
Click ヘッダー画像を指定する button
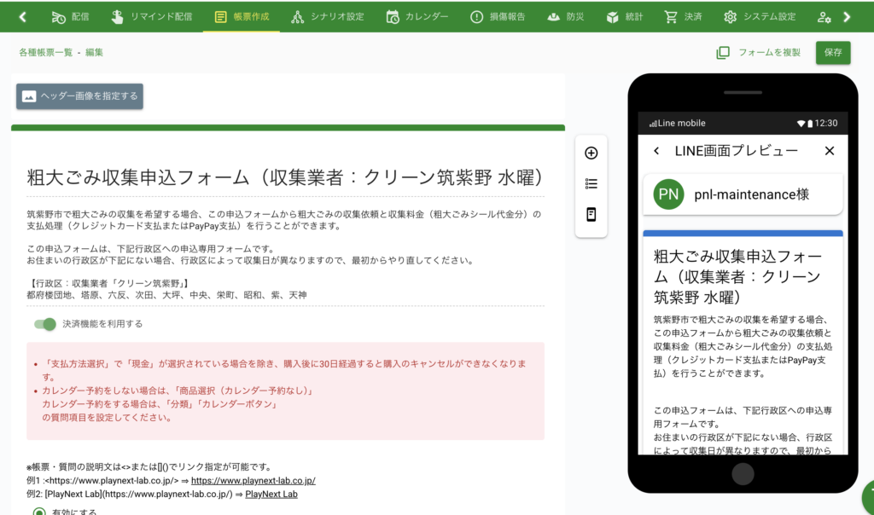79,95
